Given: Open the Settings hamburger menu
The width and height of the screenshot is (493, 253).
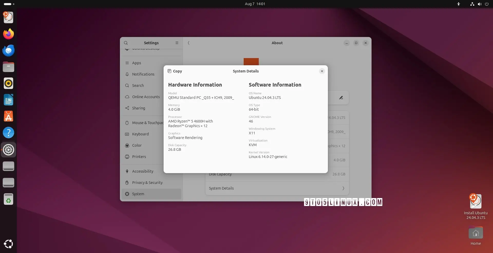Looking at the screenshot, I should [x=177, y=43].
